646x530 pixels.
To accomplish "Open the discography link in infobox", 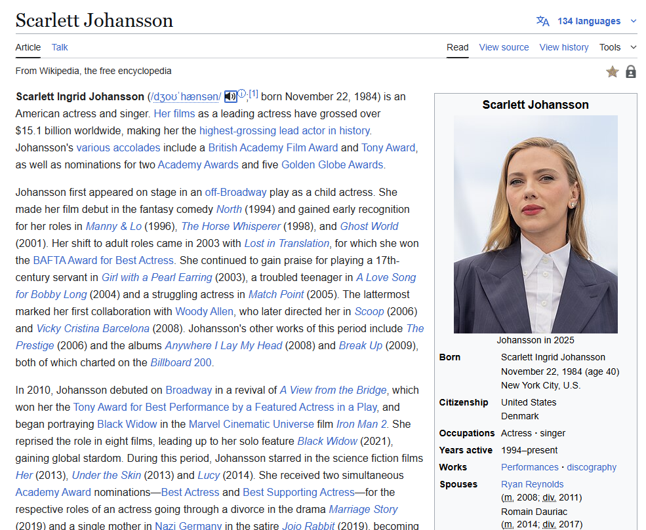I will pos(592,467).
